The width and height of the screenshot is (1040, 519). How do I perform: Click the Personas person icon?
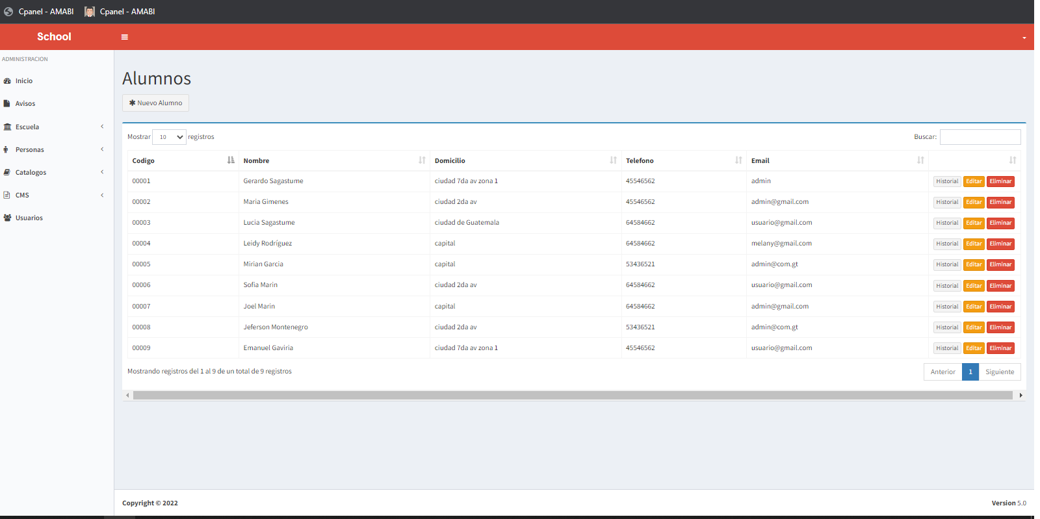pos(6,149)
